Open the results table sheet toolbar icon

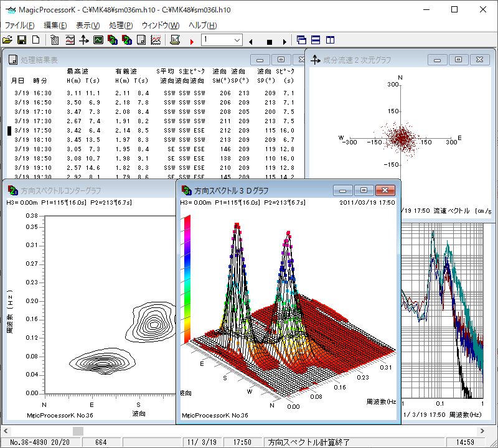pyautogui.click(x=141, y=40)
